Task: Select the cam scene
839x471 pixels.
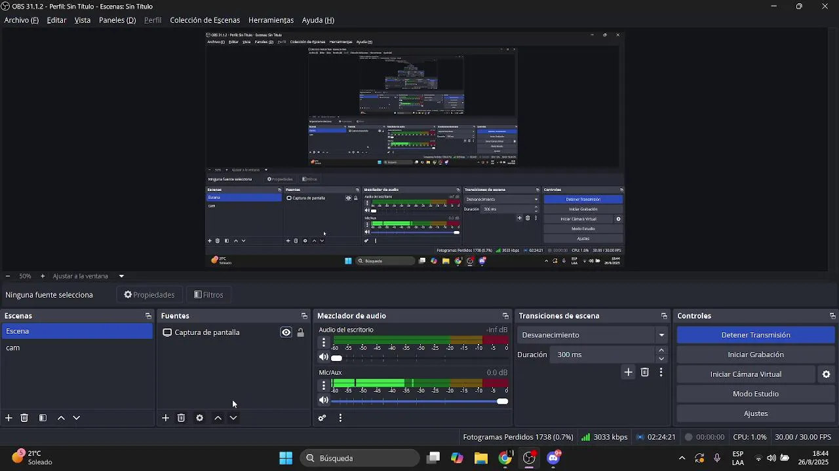Action: tap(77, 347)
